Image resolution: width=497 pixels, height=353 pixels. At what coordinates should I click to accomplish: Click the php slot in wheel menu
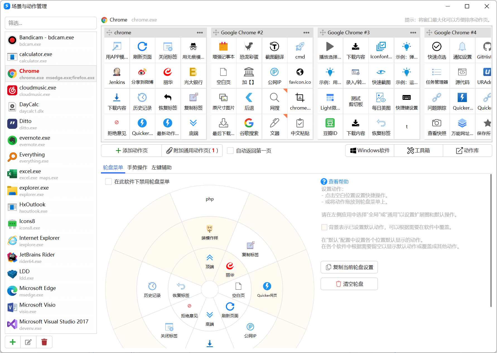coord(210,199)
